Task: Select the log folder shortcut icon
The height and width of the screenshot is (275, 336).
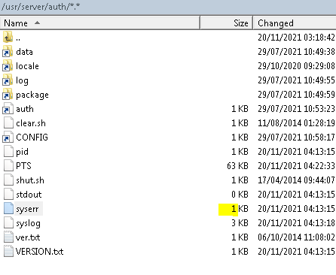Action: pos(8,80)
